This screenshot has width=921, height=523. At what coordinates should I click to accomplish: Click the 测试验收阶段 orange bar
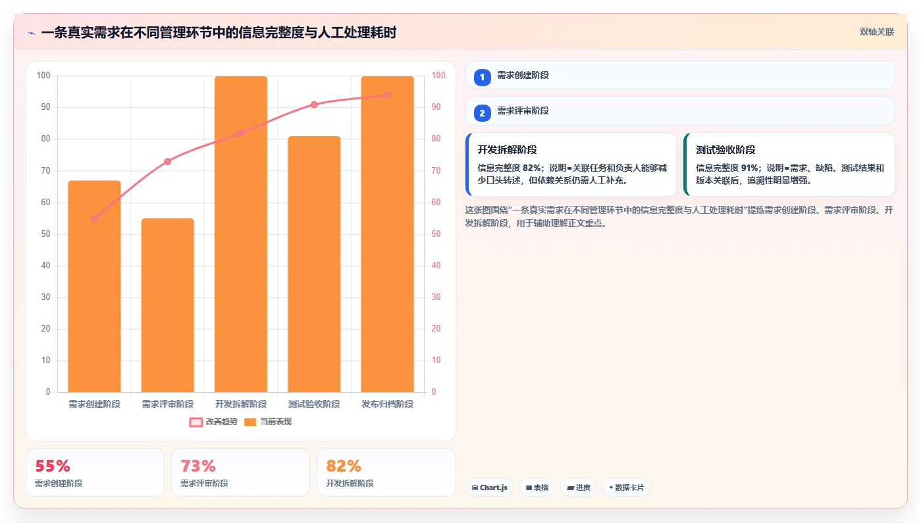(x=314, y=264)
